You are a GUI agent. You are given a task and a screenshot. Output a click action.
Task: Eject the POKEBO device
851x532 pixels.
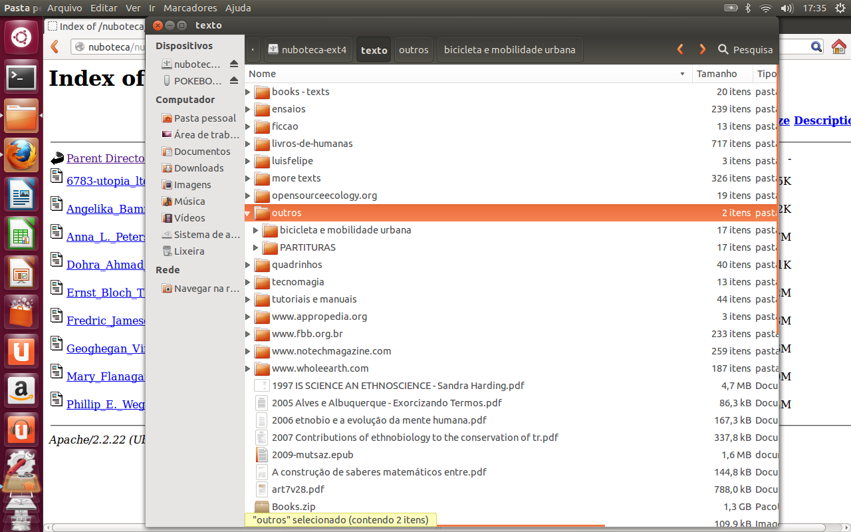point(233,80)
